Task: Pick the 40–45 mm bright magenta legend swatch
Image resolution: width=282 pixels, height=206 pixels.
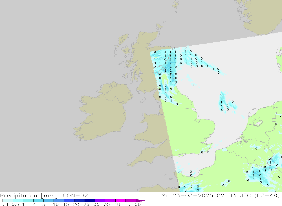Action: (120, 200)
